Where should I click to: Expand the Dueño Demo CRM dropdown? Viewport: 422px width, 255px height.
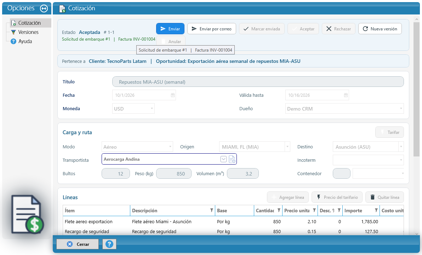pos(344,109)
